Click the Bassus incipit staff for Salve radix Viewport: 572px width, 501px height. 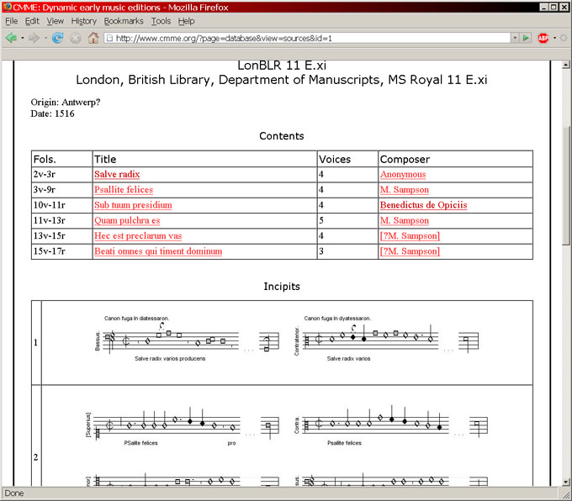coord(187,339)
